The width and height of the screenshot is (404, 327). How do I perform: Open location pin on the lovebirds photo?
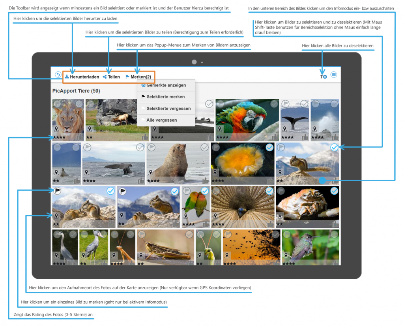pyautogui.click(x=185, y=216)
